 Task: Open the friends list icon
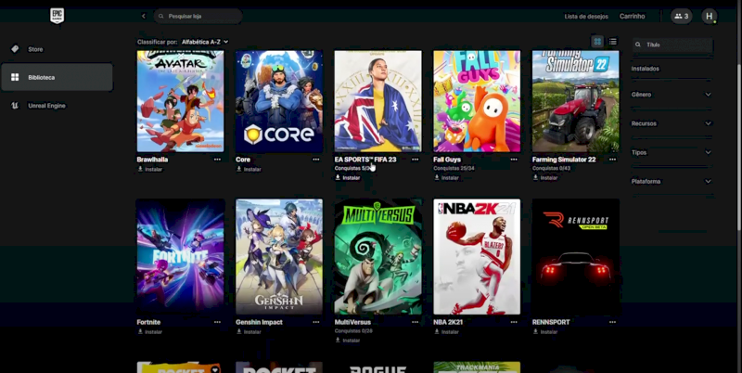681,16
